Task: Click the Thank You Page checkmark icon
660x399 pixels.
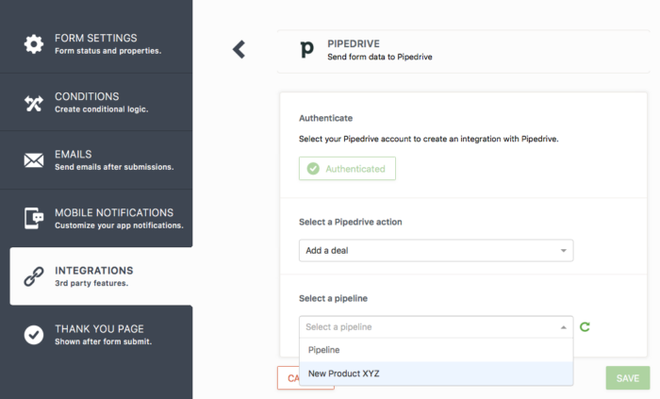Action: click(34, 334)
